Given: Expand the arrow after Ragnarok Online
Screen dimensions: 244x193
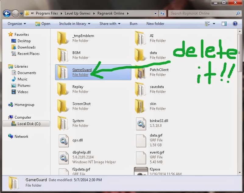Looking at the screenshot, I should coord(128,13).
